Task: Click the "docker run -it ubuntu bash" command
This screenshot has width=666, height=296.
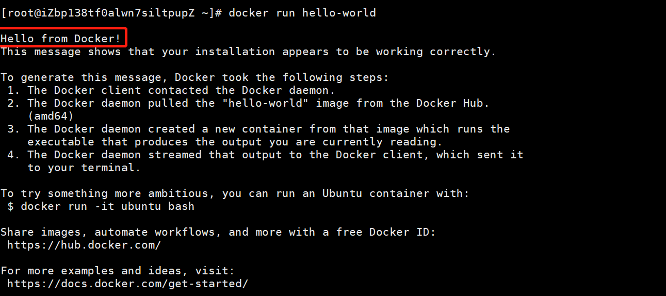Action: tap(107, 206)
